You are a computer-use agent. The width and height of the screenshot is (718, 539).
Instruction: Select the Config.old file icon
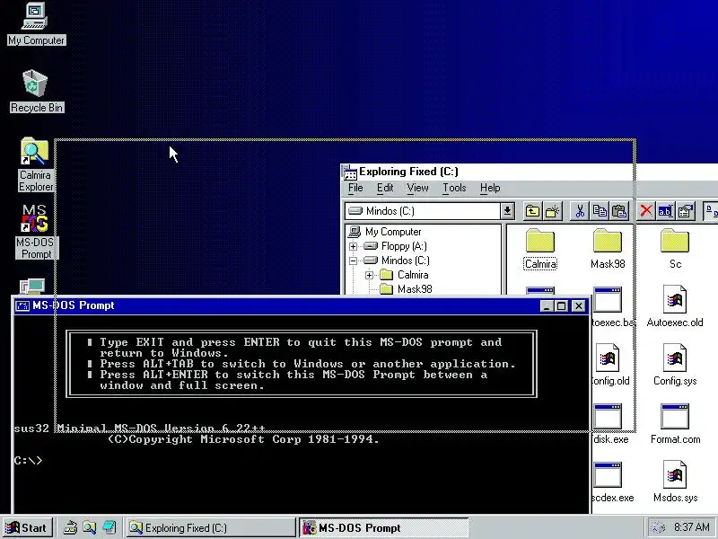pyautogui.click(x=609, y=365)
